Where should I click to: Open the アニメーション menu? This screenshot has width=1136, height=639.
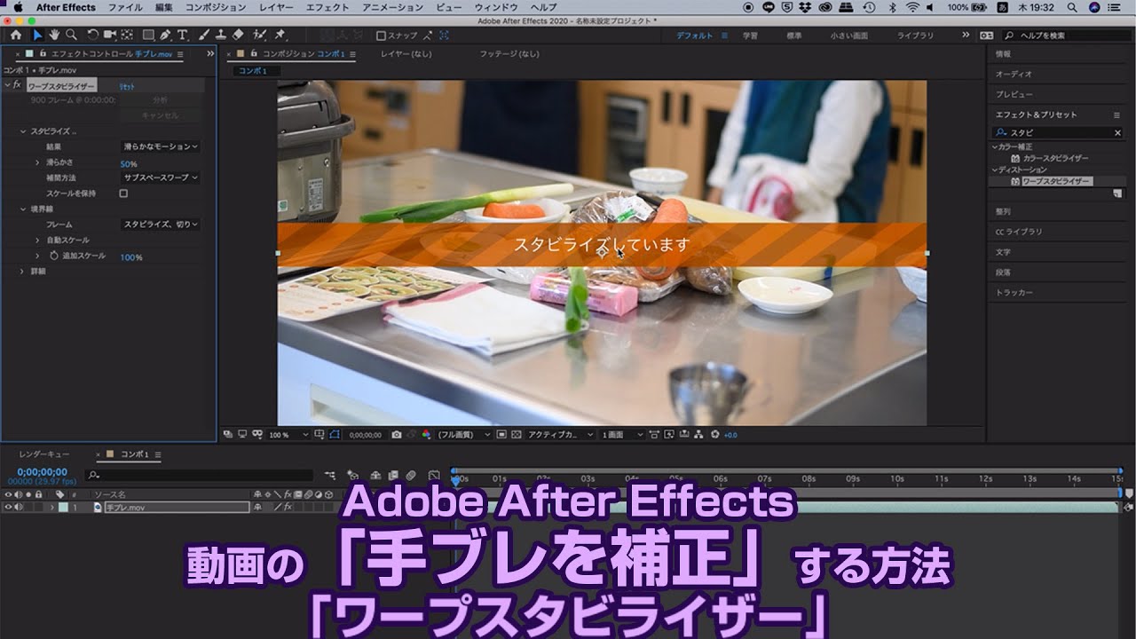click(393, 7)
